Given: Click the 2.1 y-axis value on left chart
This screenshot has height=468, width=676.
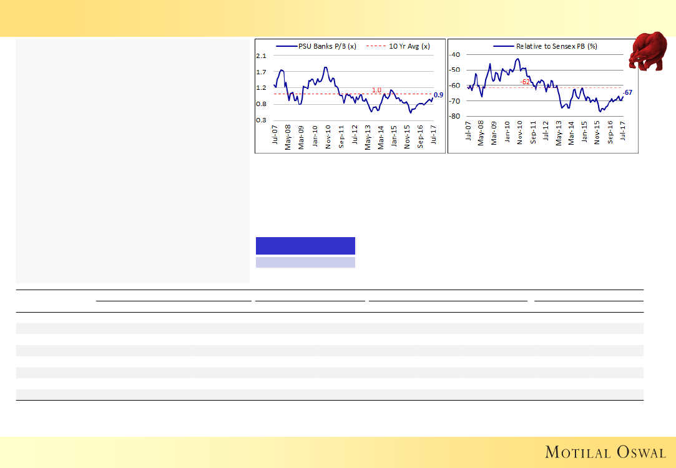Looking at the screenshot, I should click(x=262, y=56).
